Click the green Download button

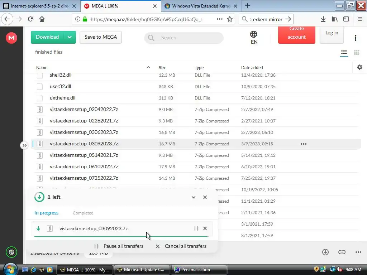pyautogui.click(x=47, y=37)
